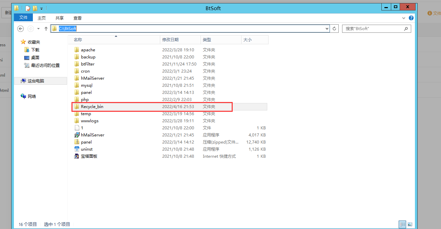Switch to details view layout icon

tap(402, 224)
